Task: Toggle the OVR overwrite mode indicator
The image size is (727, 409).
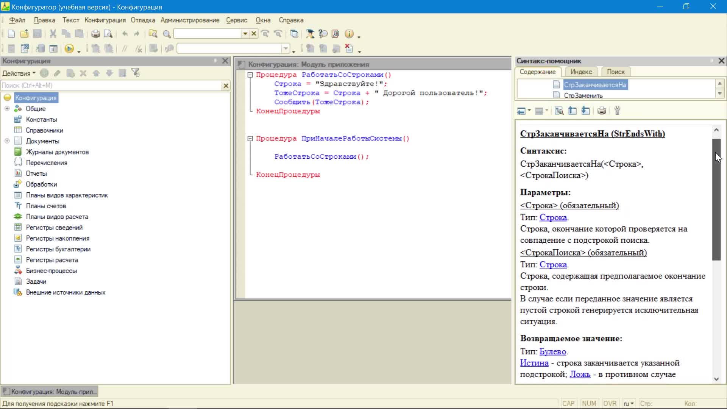Action: click(610, 404)
